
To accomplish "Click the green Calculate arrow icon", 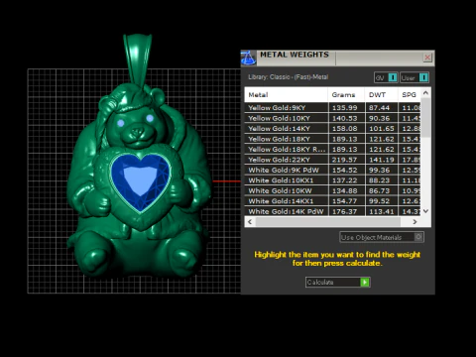I will (x=365, y=283).
